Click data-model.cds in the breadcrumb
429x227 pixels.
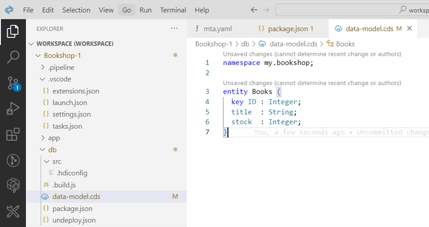[293, 44]
